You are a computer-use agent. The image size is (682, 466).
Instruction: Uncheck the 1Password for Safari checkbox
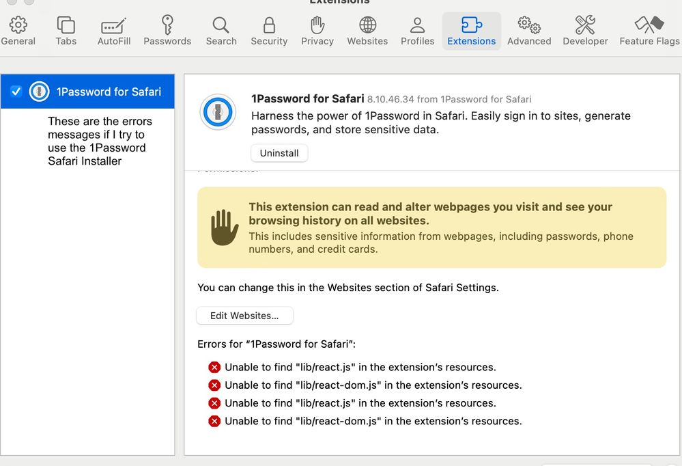(x=16, y=92)
